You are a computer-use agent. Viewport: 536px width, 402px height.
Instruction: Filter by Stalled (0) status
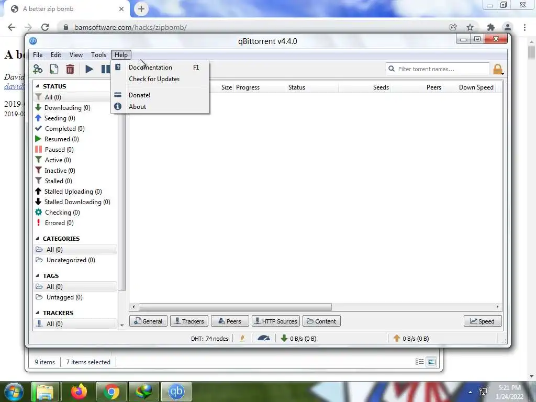pos(75,181)
